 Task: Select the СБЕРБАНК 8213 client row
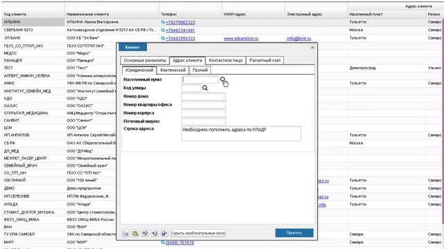(x=19, y=30)
